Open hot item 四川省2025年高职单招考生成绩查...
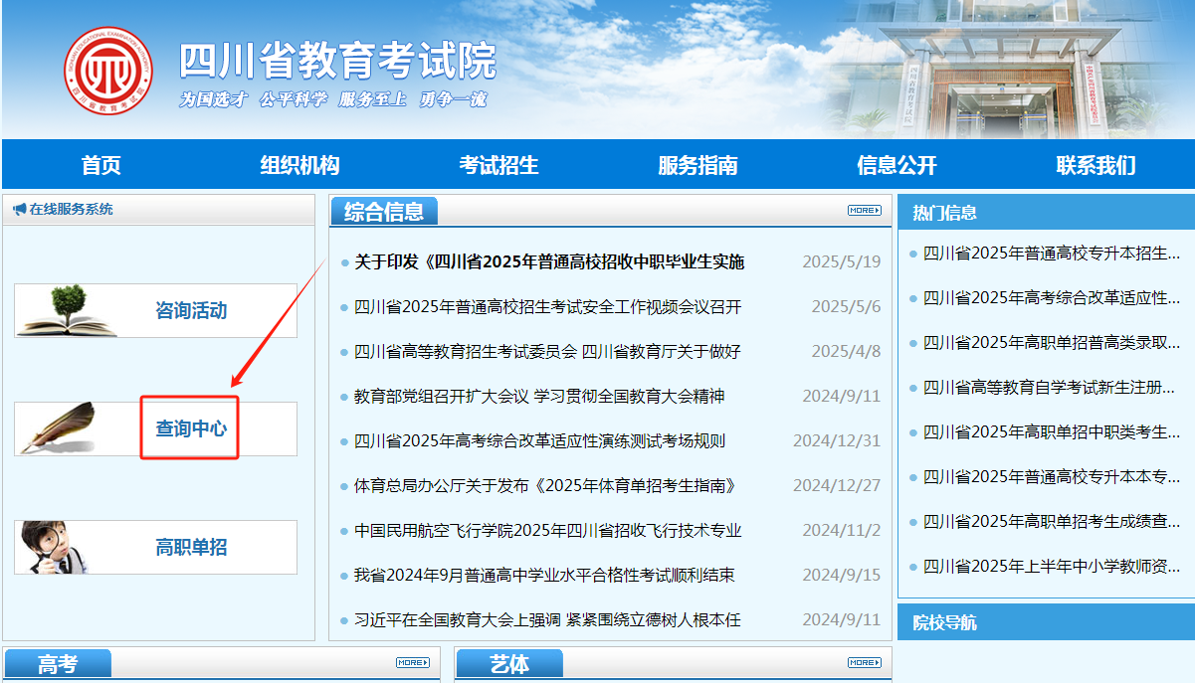The width and height of the screenshot is (1195, 683). point(1052,521)
